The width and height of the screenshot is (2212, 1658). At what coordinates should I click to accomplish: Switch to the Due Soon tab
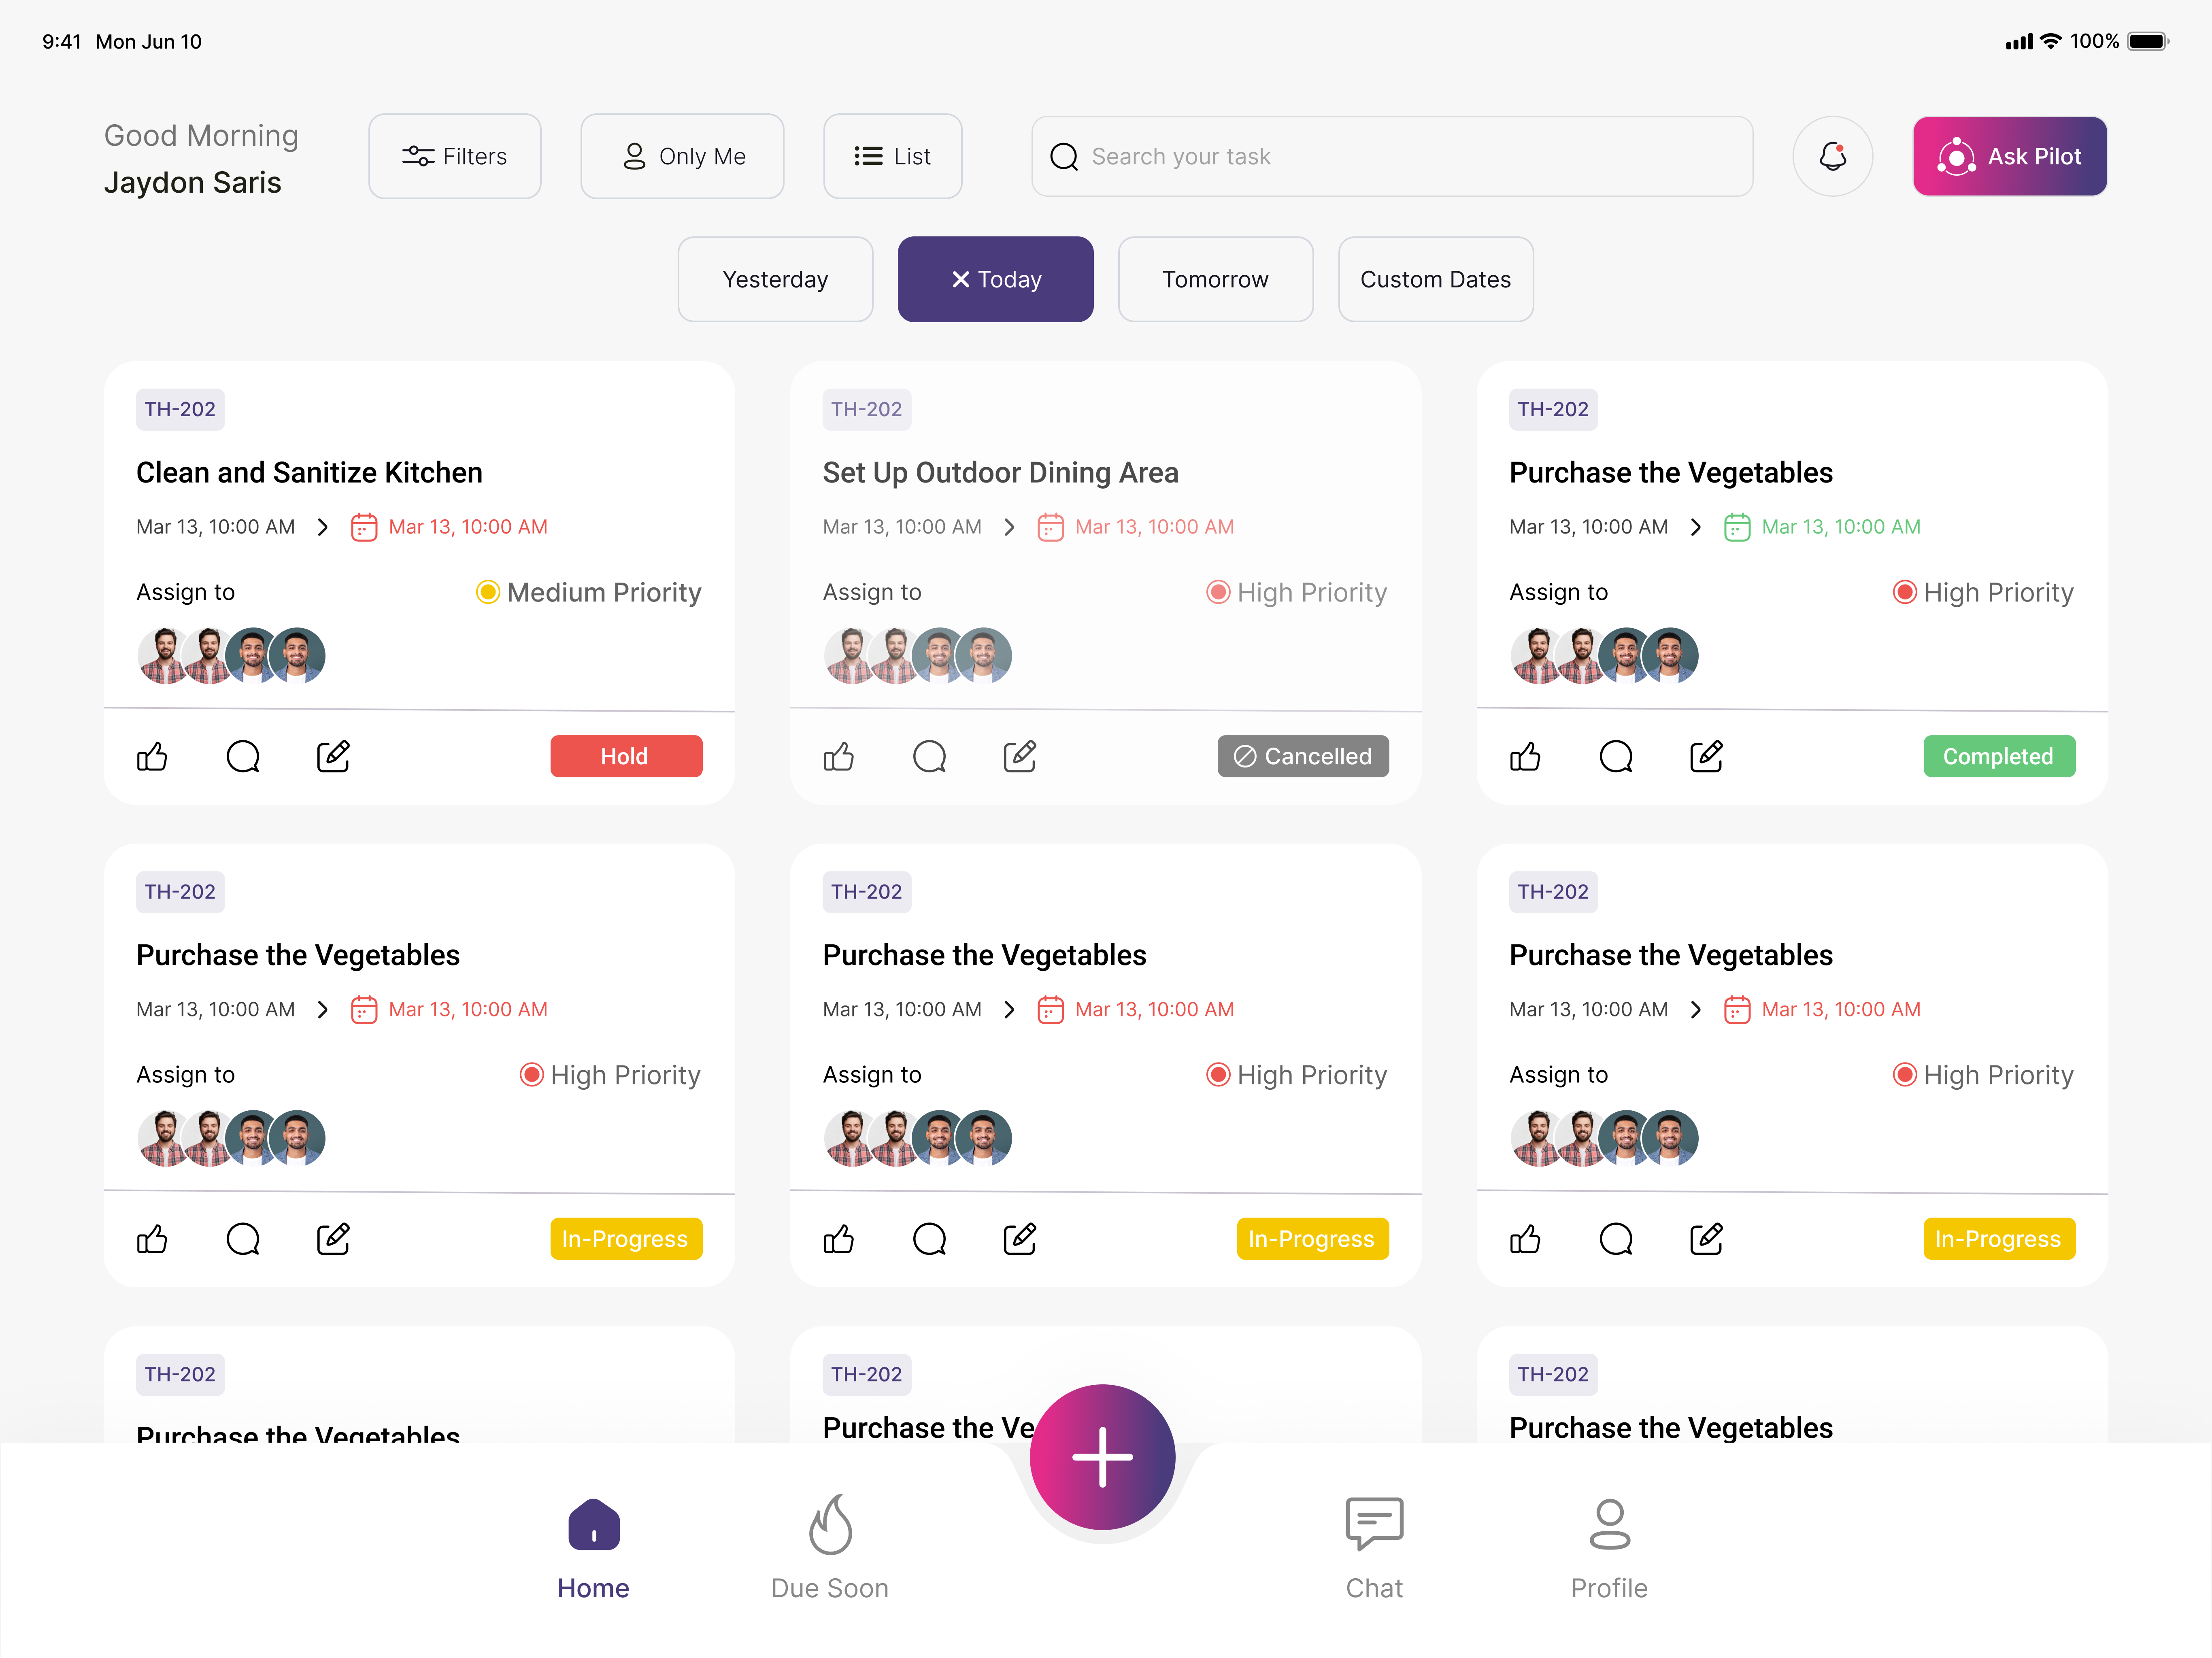click(x=830, y=1548)
